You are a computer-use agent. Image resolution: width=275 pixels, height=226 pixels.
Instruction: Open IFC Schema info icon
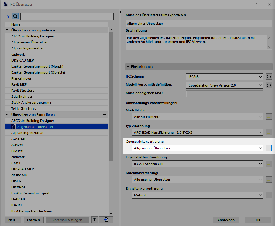point(269,77)
